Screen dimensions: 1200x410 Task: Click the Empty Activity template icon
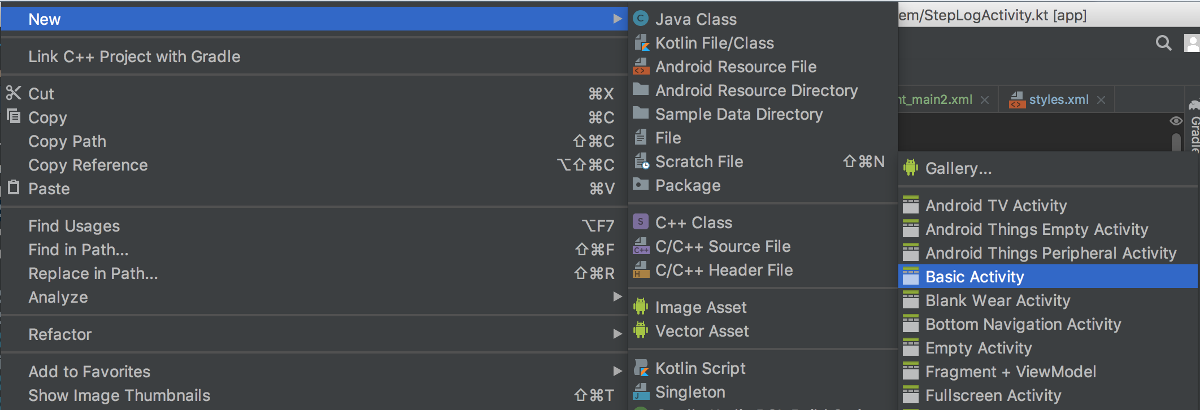[910, 347]
